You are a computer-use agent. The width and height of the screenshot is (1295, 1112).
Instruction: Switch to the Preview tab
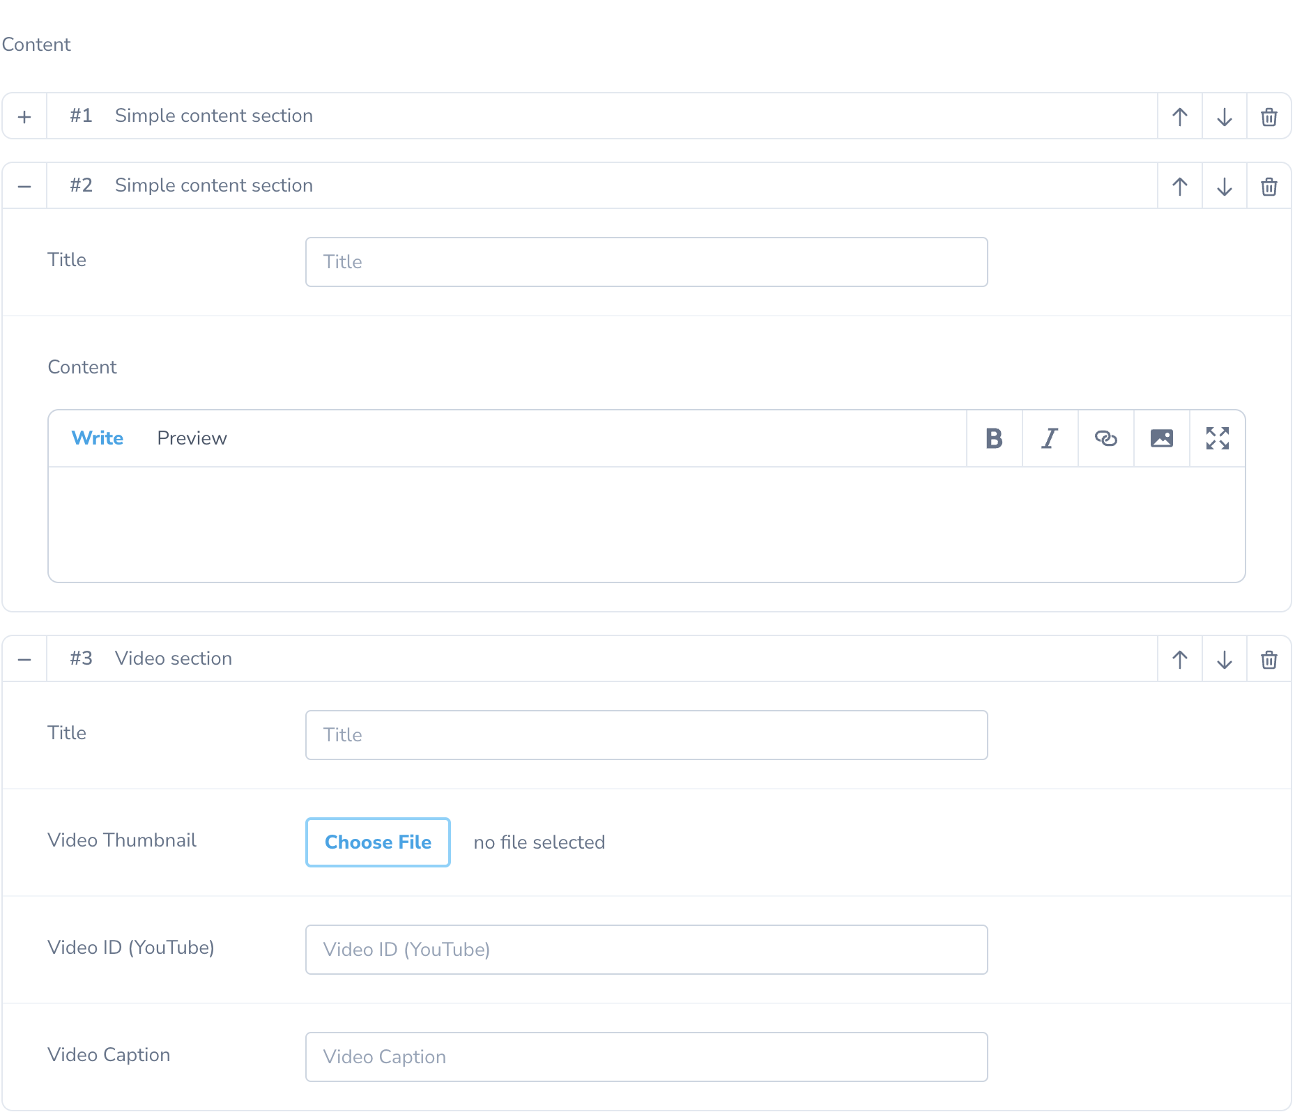(x=192, y=438)
